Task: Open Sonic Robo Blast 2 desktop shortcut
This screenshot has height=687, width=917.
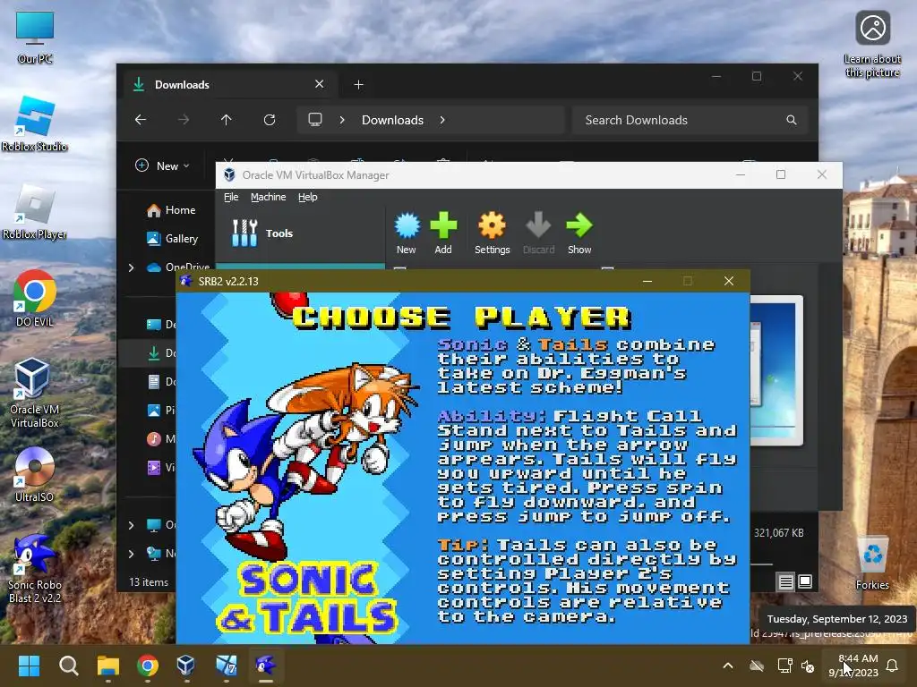Action: [x=35, y=568]
